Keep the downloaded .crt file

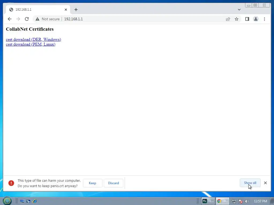click(x=92, y=183)
